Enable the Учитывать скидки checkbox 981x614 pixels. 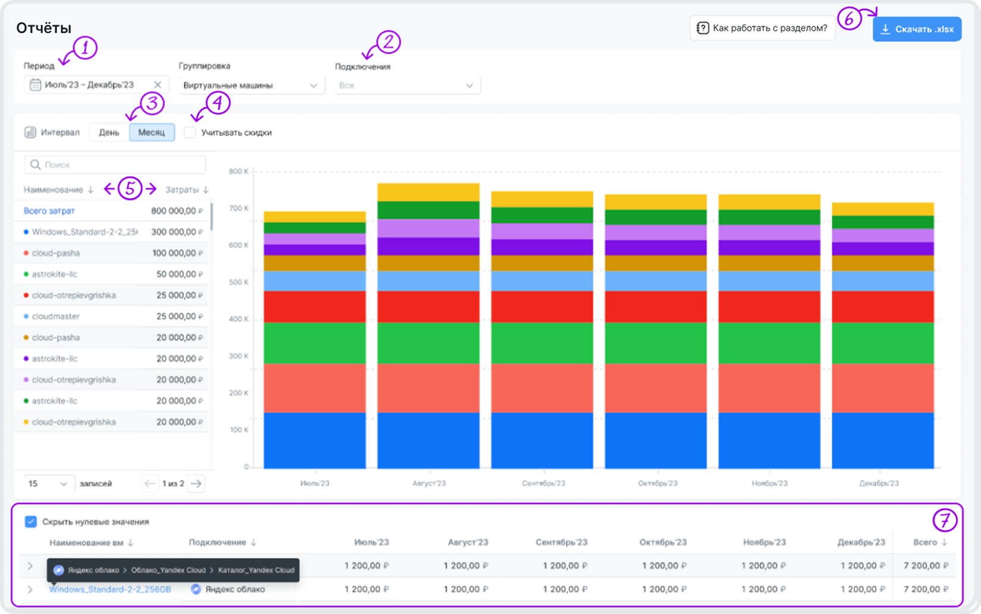(190, 132)
